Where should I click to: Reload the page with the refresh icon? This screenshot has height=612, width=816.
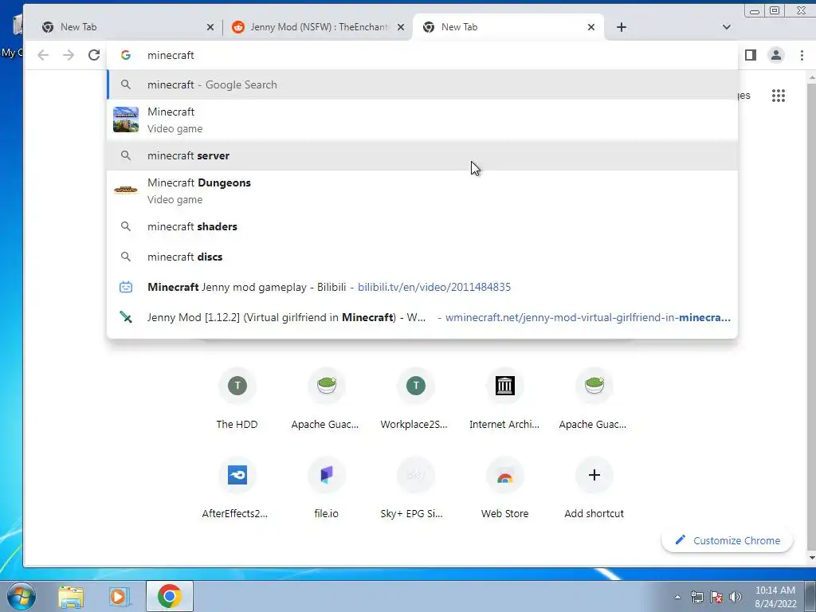point(94,55)
